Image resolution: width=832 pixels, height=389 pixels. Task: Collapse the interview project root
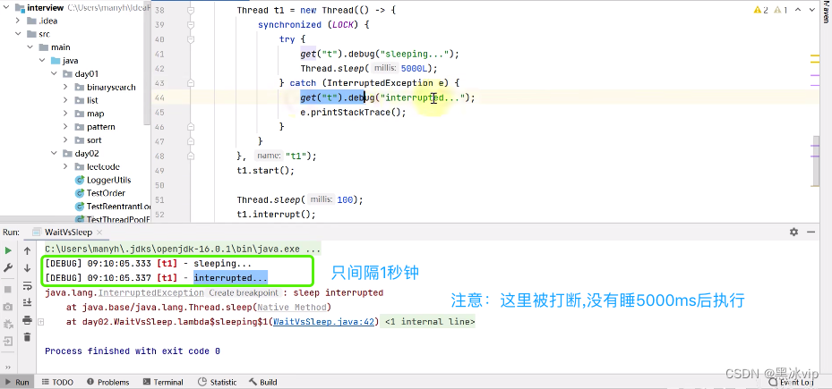6,8
